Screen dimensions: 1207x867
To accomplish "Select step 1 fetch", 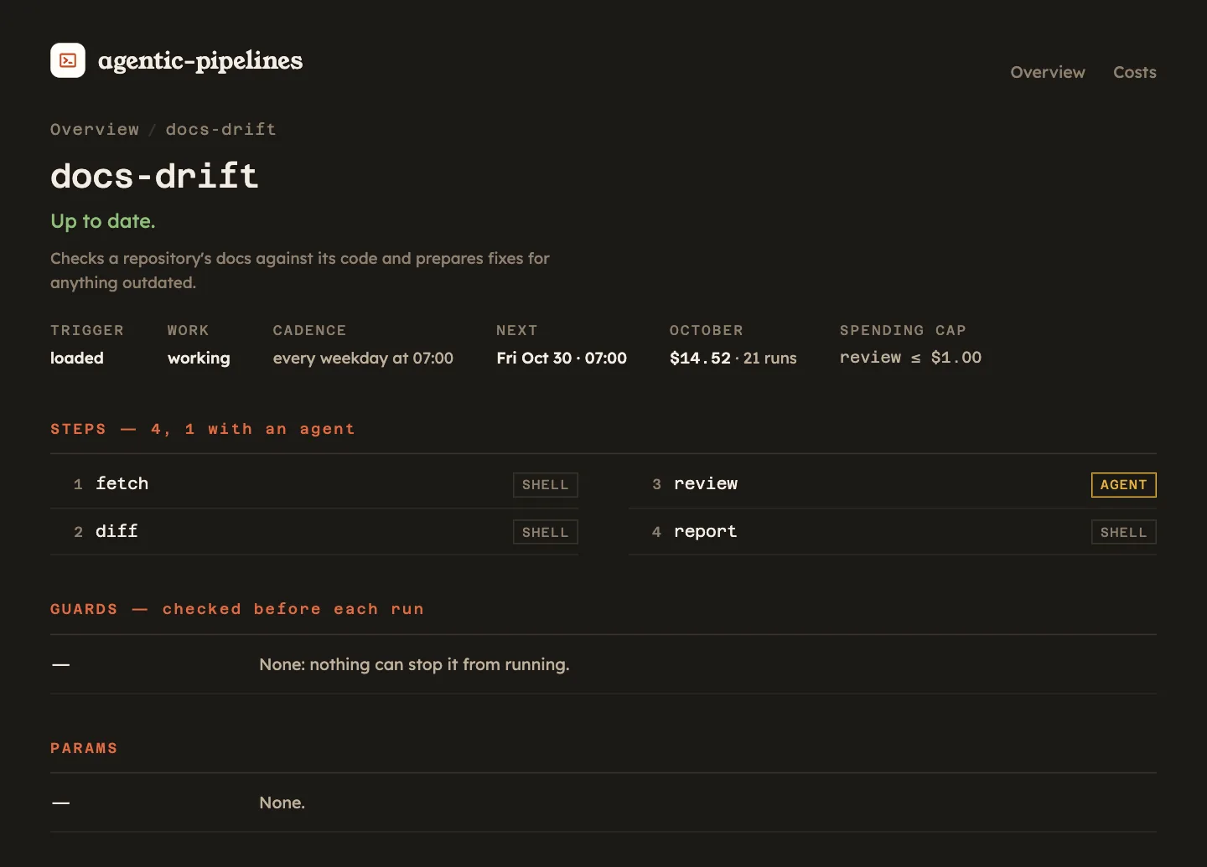I will coord(314,484).
